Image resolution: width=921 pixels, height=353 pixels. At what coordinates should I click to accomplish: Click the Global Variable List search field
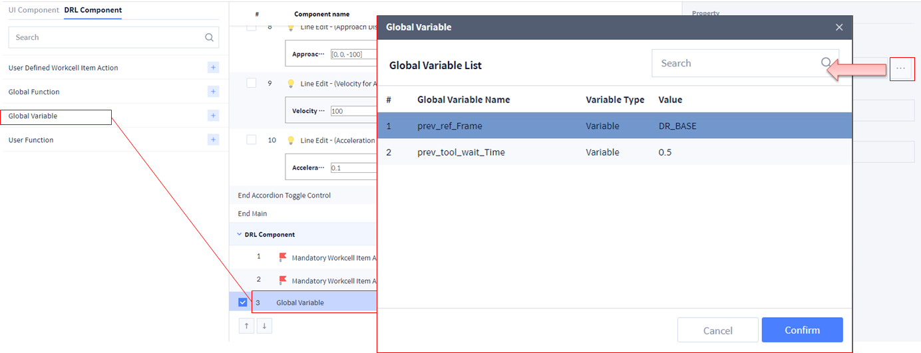pyautogui.click(x=735, y=63)
